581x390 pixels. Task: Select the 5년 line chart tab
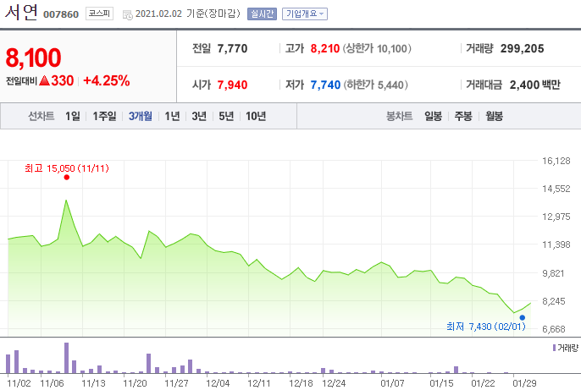pyautogui.click(x=226, y=116)
